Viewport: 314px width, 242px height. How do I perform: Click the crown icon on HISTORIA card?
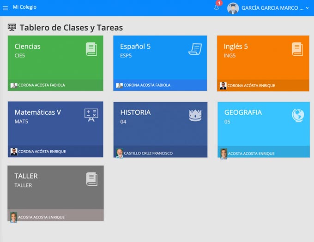(x=195, y=115)
